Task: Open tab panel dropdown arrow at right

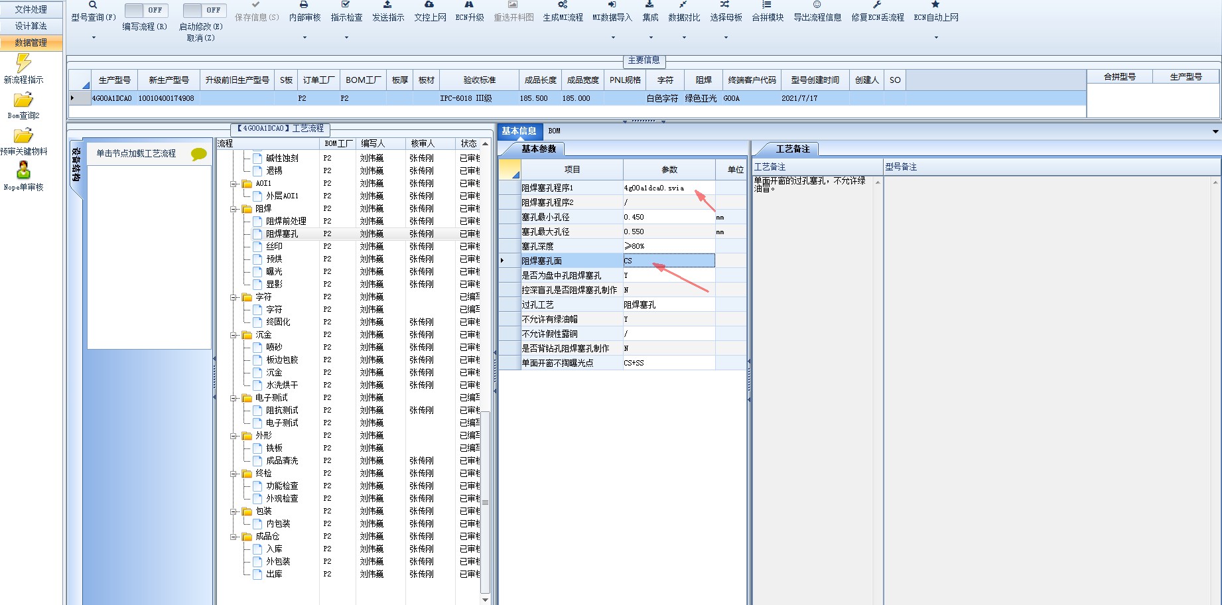Action: (1215, 131)
